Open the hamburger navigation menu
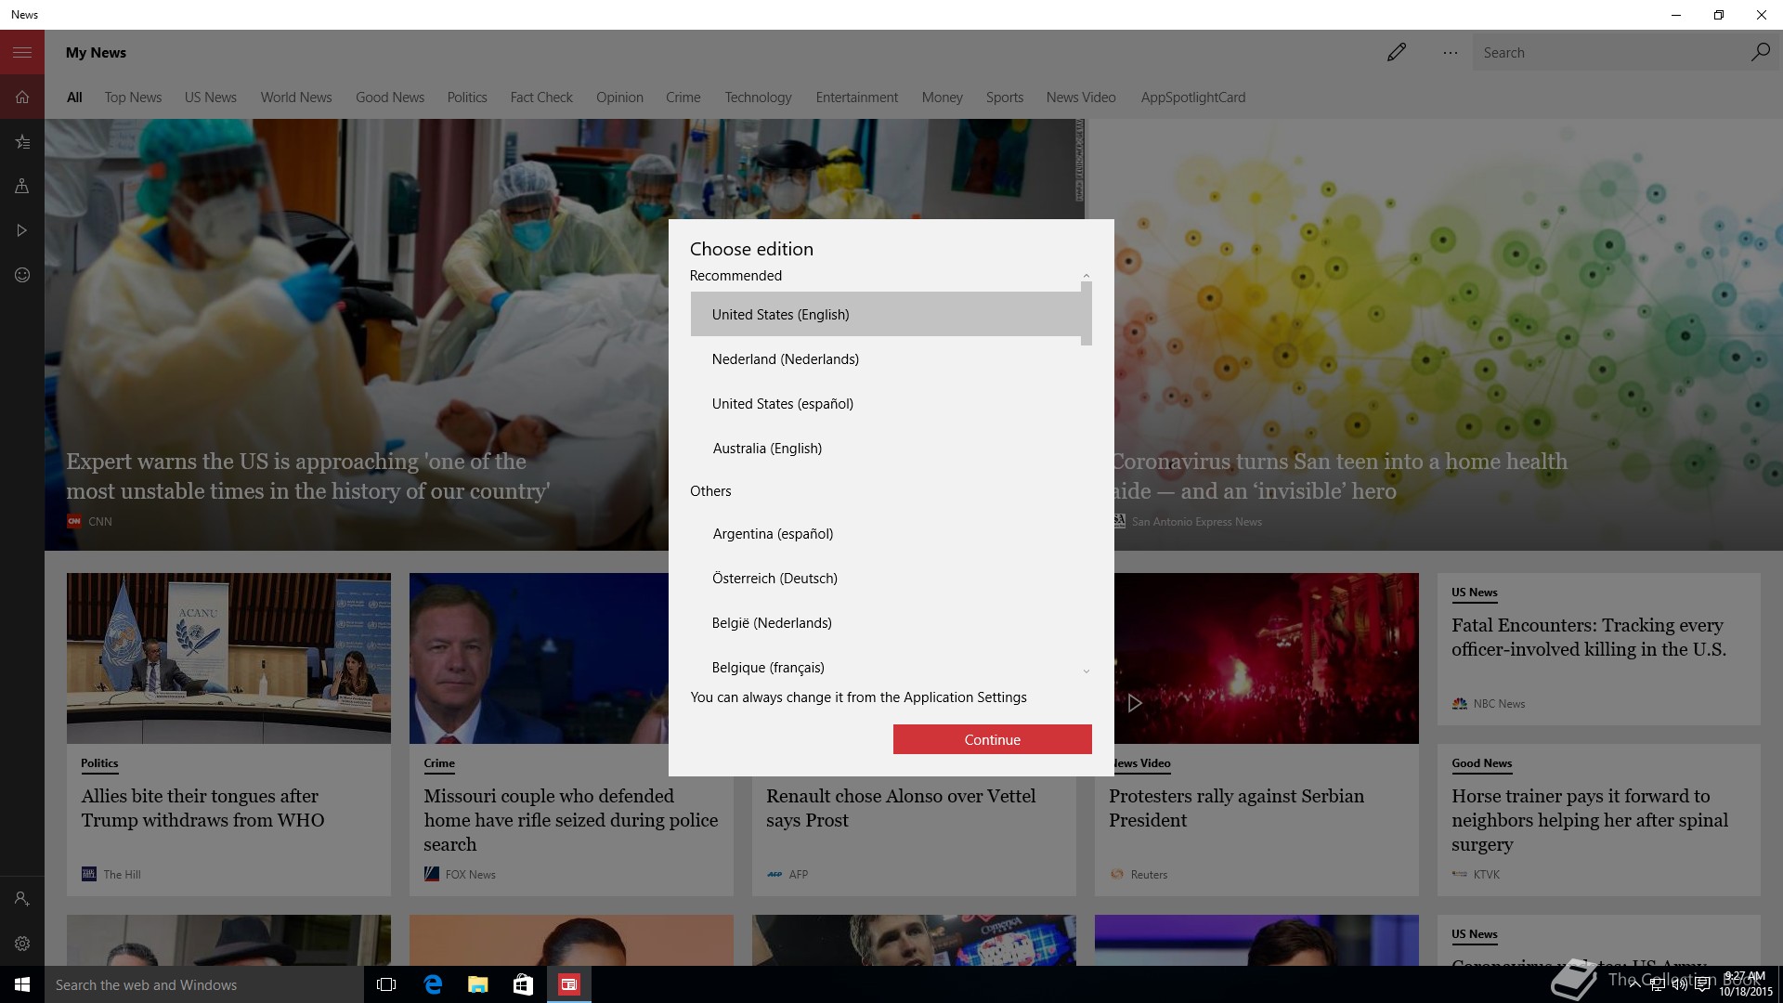Screen dimensions: 1783x1003 22,53
